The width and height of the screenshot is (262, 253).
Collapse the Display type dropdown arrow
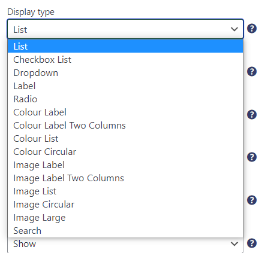click(234, 29)
